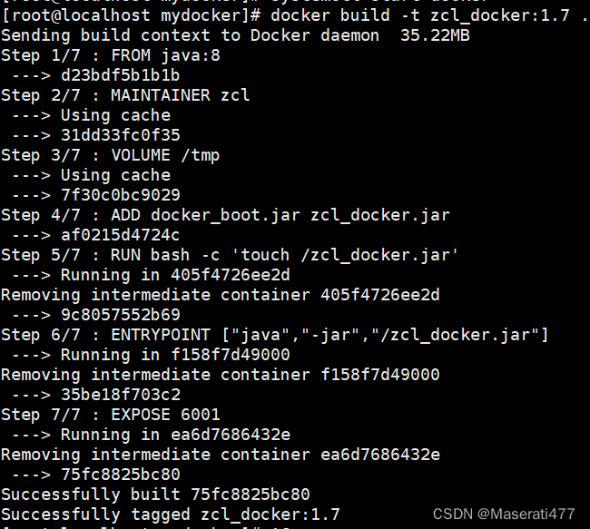590x529 pixels.
Task: Click 'Running in 405f4726ee2d' text
Action: tap(175, 275)
